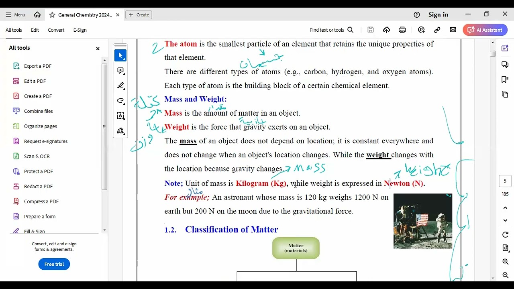Open the page display settings icon
Screen dimensions: 514x289
505,248
